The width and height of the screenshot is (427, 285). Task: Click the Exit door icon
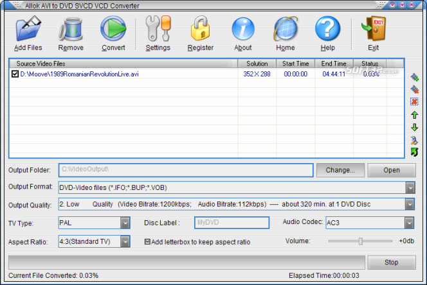tap(374, 28)
